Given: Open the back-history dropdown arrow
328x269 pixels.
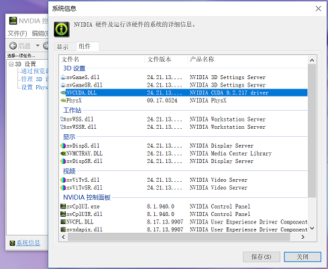Looking at the screenshot, I should (x=38, y=46).
